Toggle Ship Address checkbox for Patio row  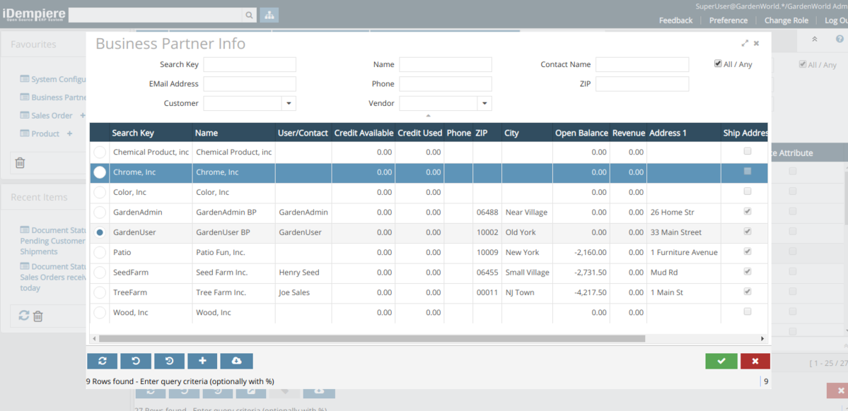[748, 251]
